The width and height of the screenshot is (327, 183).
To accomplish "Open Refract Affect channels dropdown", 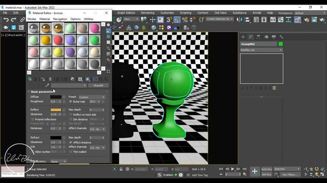I will pos(98,148).
